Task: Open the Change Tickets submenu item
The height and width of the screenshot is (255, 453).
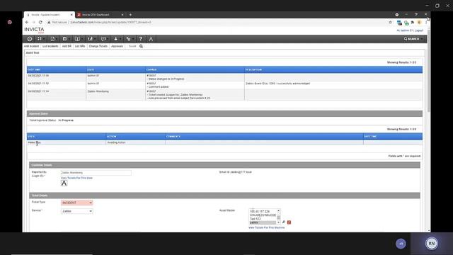Action: point(98,46)
